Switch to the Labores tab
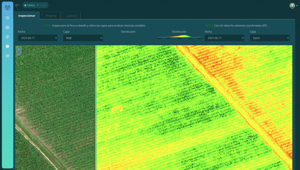 click(72, 16)
